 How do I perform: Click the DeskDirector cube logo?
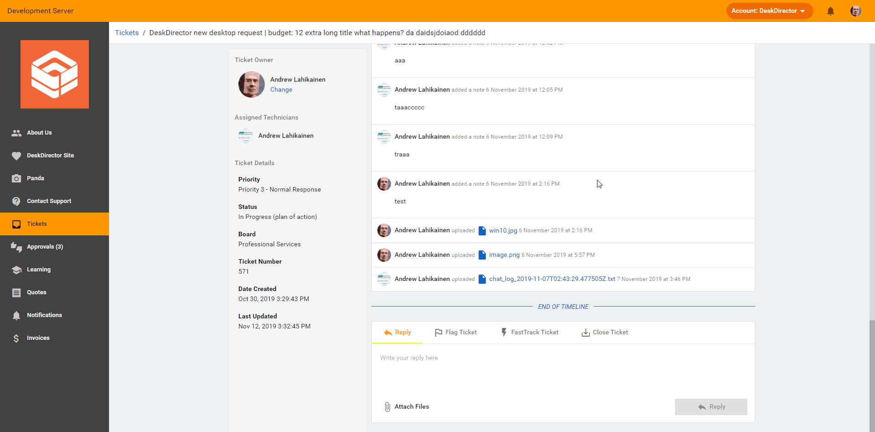tap(55, 74)
